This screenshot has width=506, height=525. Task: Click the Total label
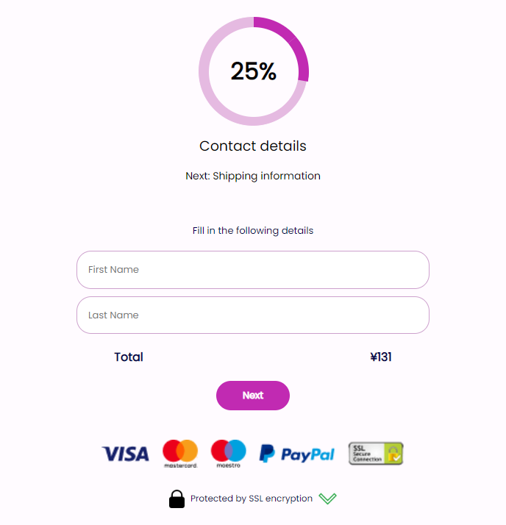129,357
